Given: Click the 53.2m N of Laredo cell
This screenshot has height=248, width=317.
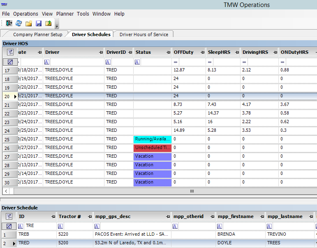Looking at the screenshot, I should (x=132, y=243).
